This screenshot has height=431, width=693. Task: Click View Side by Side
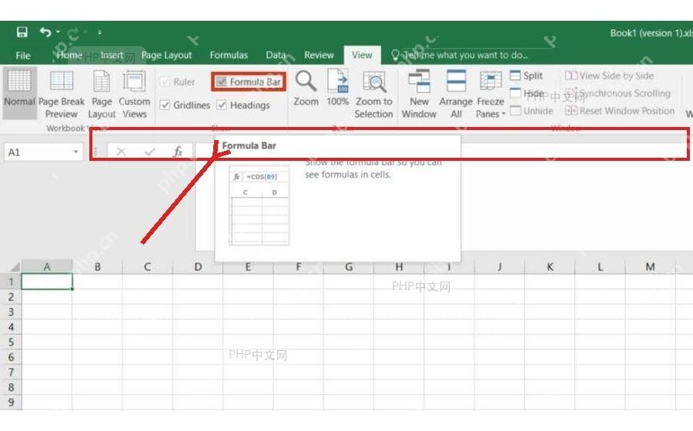(610, 75)
